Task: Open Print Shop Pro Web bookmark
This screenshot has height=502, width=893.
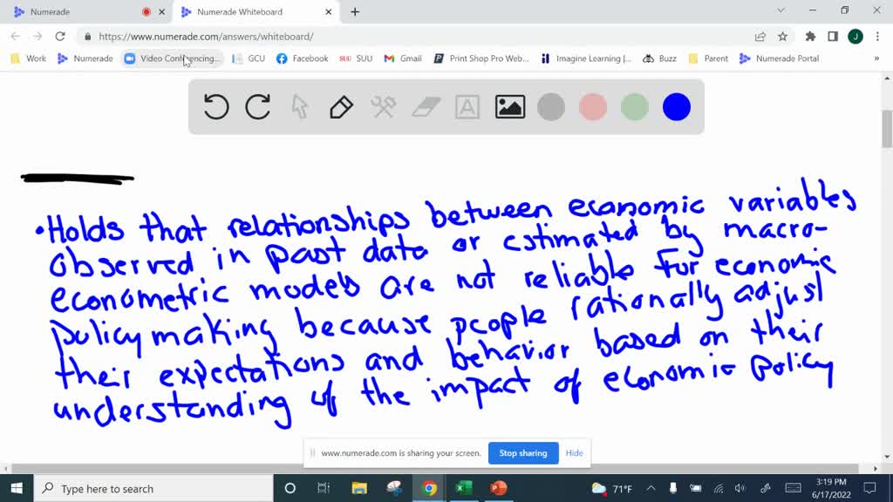Action: (481, 58)
